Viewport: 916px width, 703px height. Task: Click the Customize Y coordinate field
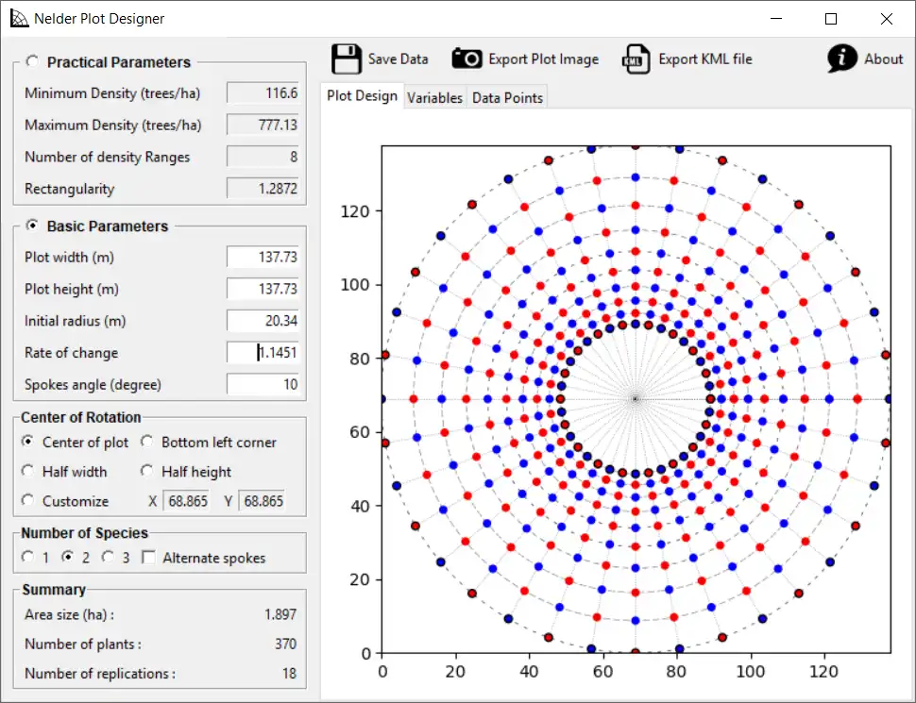[262, 501]
